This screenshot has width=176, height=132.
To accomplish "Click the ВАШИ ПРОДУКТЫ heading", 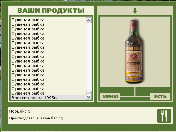I will pyautogui.click(x=51, y=11).
